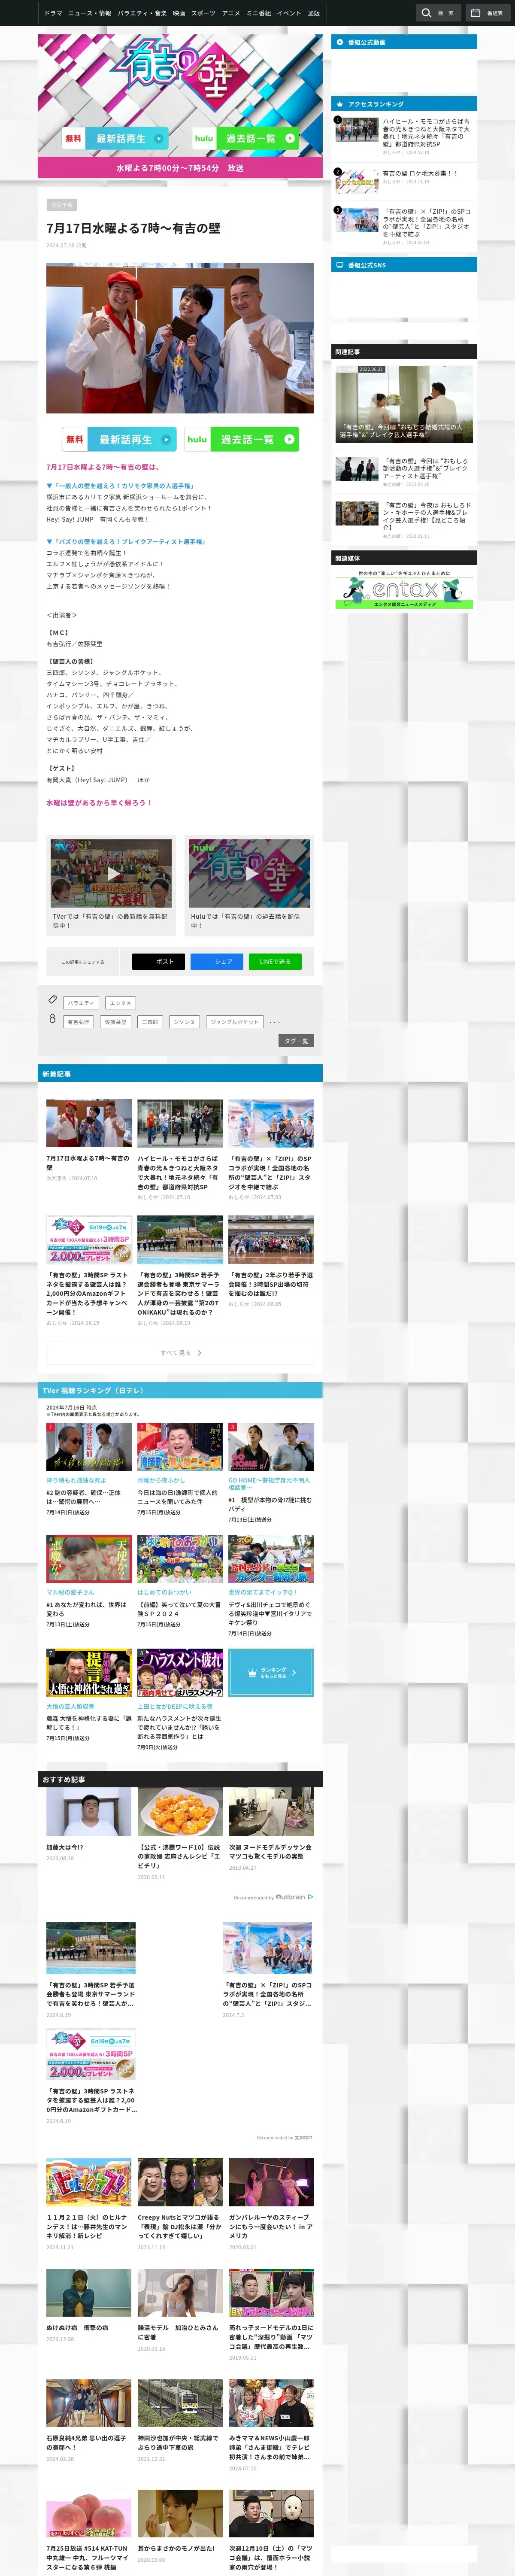Select the アニメ menu item

click(231, 13)
